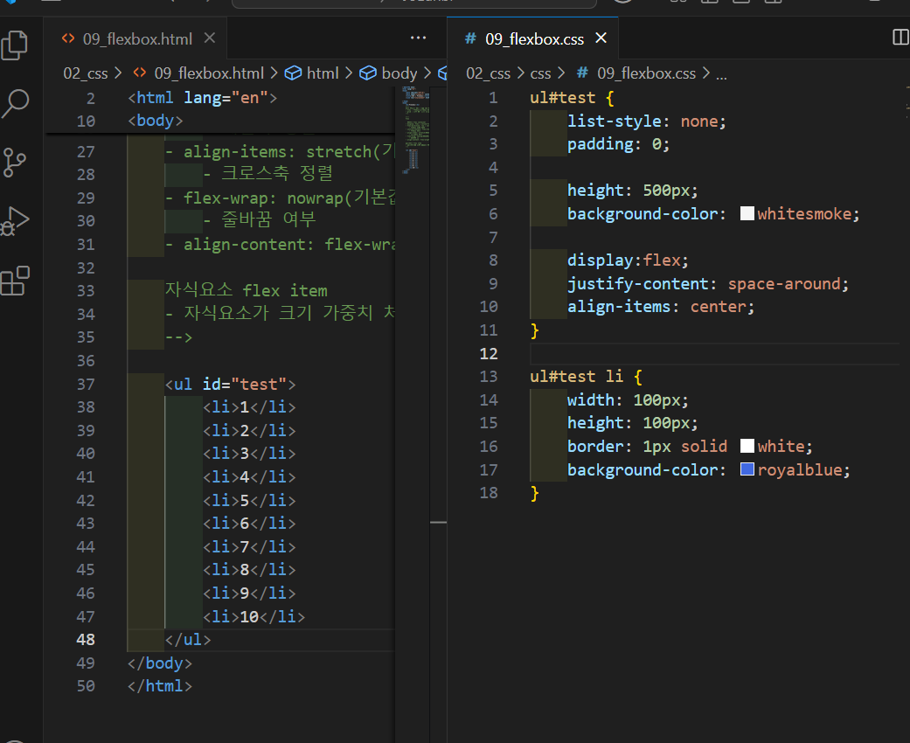Open the whitesmoke color picker swatch
The image size is (910, 743).
click(747, 213)
